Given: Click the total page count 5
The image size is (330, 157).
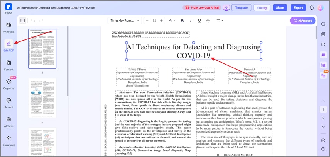Looking at the screenshot, I should (323, 118).
